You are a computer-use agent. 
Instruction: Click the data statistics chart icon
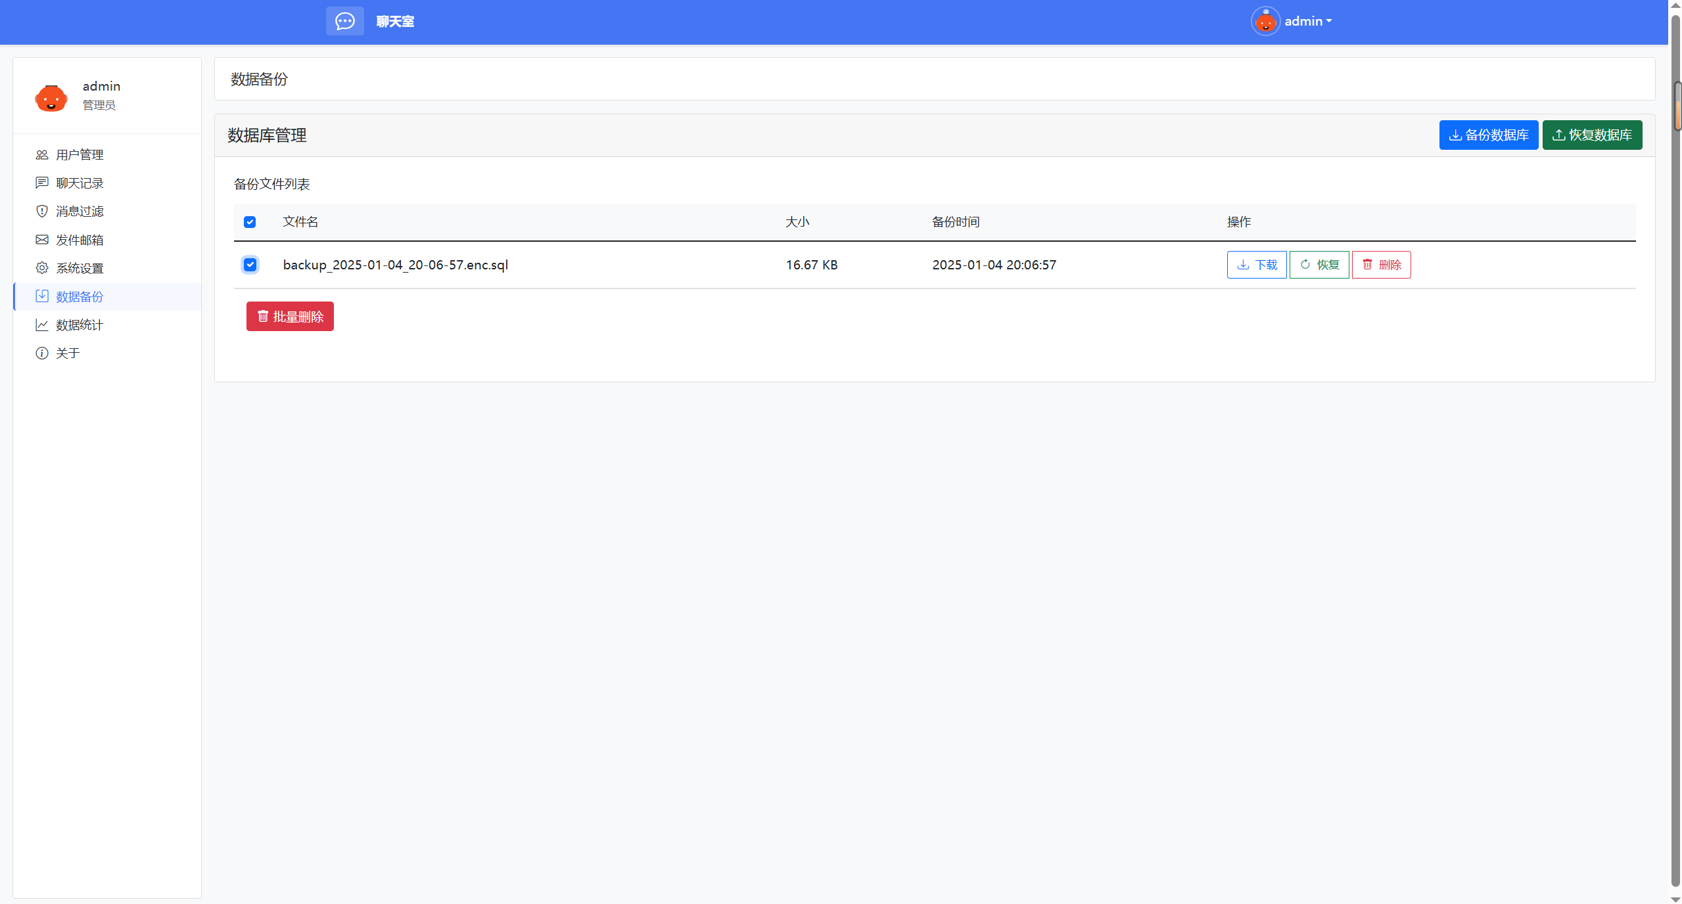(42, 325)
